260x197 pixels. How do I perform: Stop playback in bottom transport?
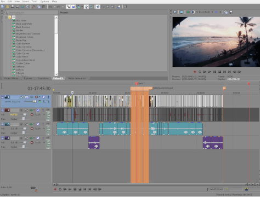[80, 189]
